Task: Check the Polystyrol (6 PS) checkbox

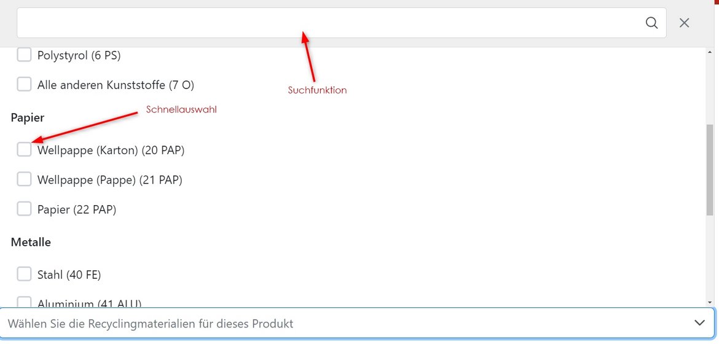Action: pyautogui.click(x=24, y=55)
